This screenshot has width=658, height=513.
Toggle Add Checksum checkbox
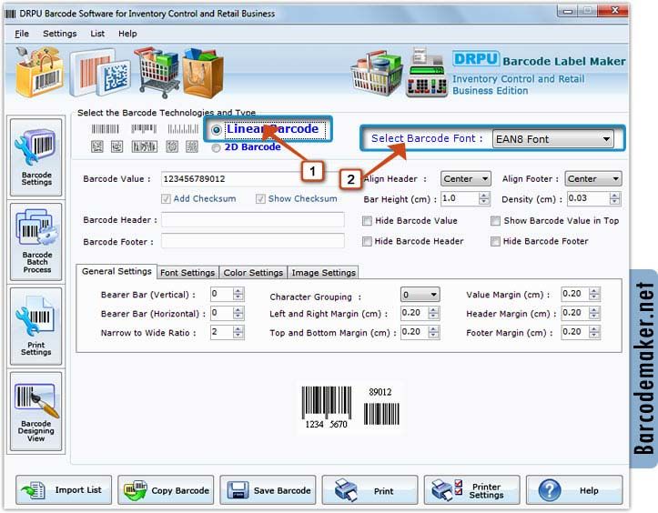point(166,199)
